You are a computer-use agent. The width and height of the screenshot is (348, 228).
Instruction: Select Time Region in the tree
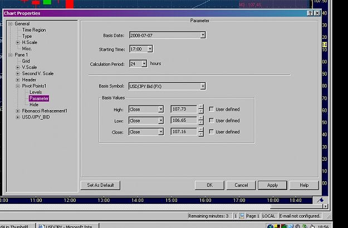(34, 30)
